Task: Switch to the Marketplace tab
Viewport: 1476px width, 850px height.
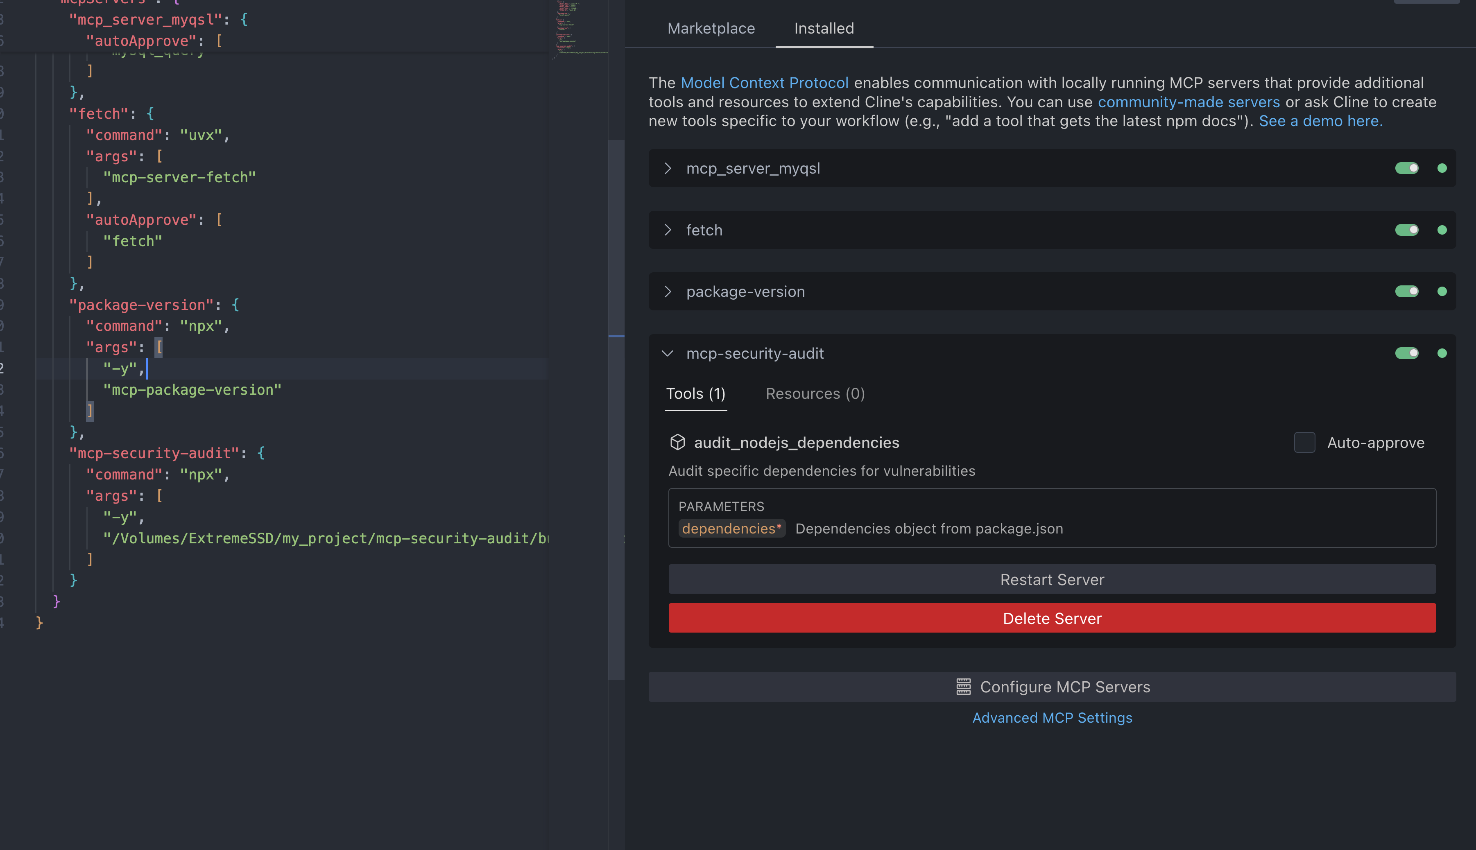Action: (711, 28)
